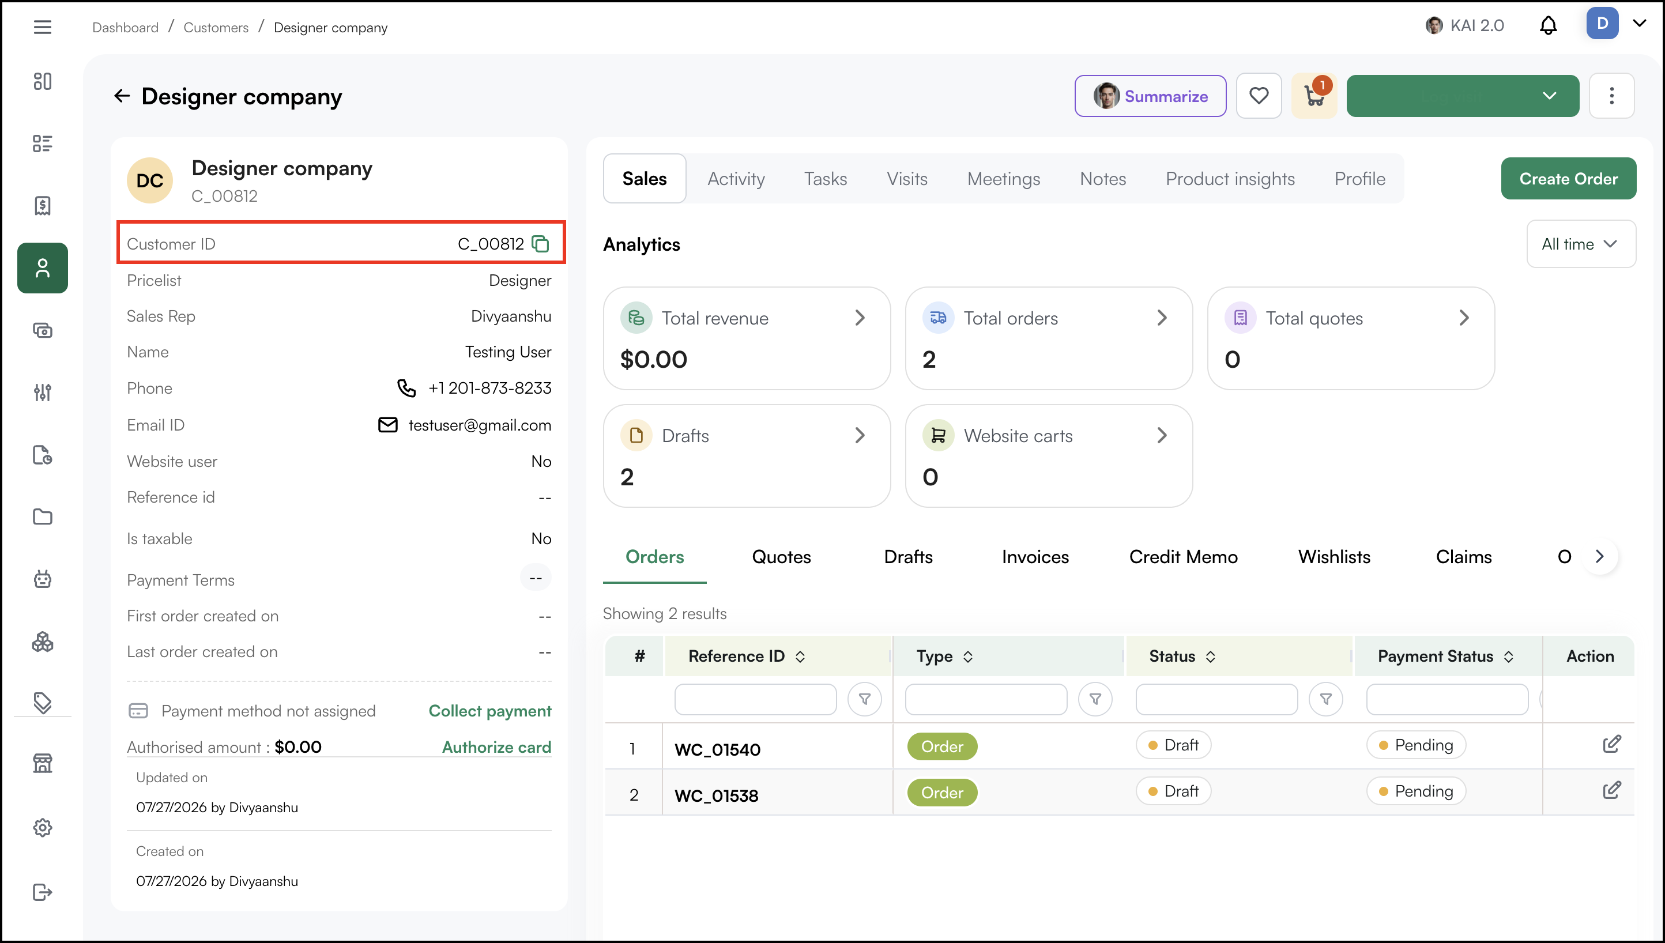Open the invoice receipt icon in sidebar
Image resolution: width=1665 pixels, height=943 pixels.
point(42,205)
